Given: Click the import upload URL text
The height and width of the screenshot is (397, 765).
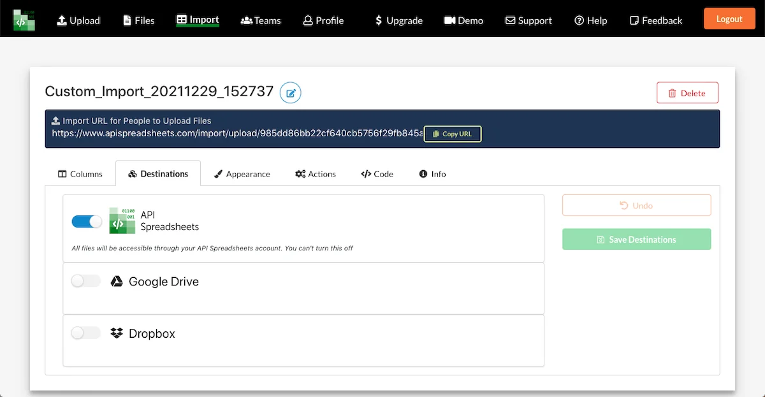Looking at the screenshot, I should (237, 133).
